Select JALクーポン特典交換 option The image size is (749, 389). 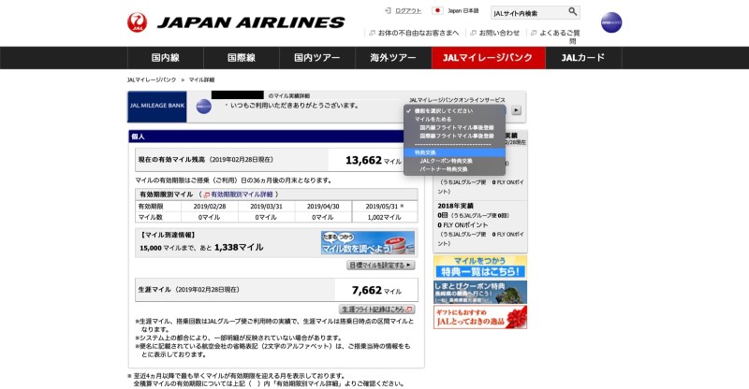tap(454, 161)
